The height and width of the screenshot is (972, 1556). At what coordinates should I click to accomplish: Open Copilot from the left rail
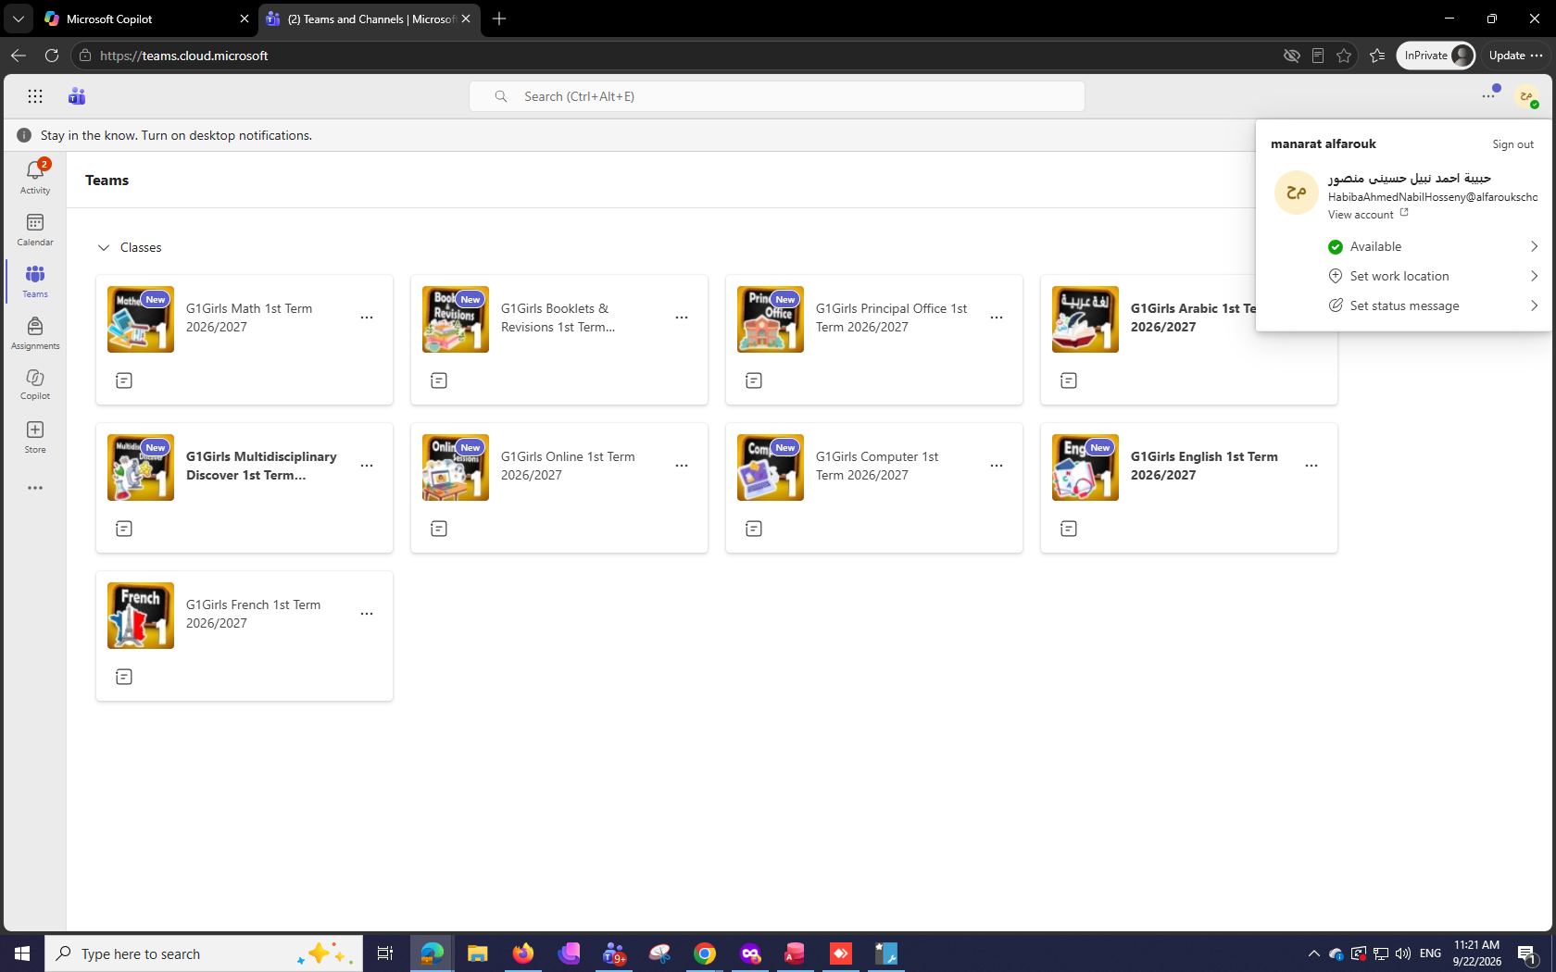coord(35,384)
